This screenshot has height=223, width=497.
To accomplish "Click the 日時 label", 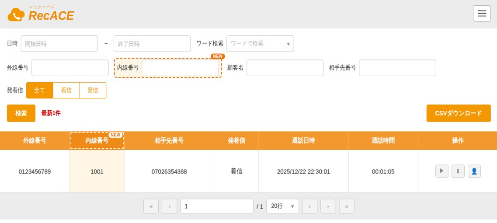I will (12, 44).
